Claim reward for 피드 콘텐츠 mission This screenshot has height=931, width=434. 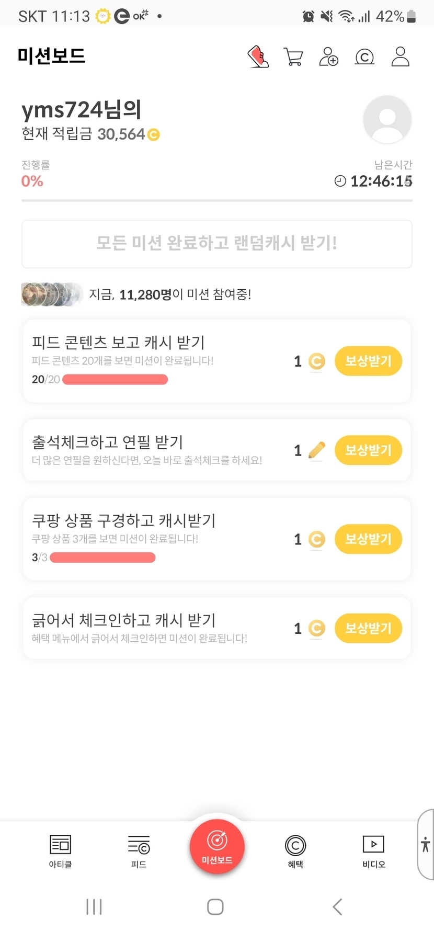click(368, 361)
